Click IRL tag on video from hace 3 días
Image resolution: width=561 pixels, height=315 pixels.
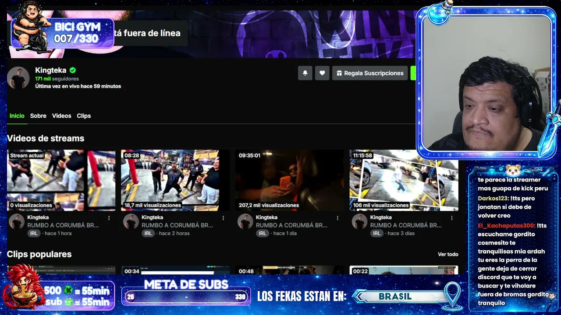376,234
